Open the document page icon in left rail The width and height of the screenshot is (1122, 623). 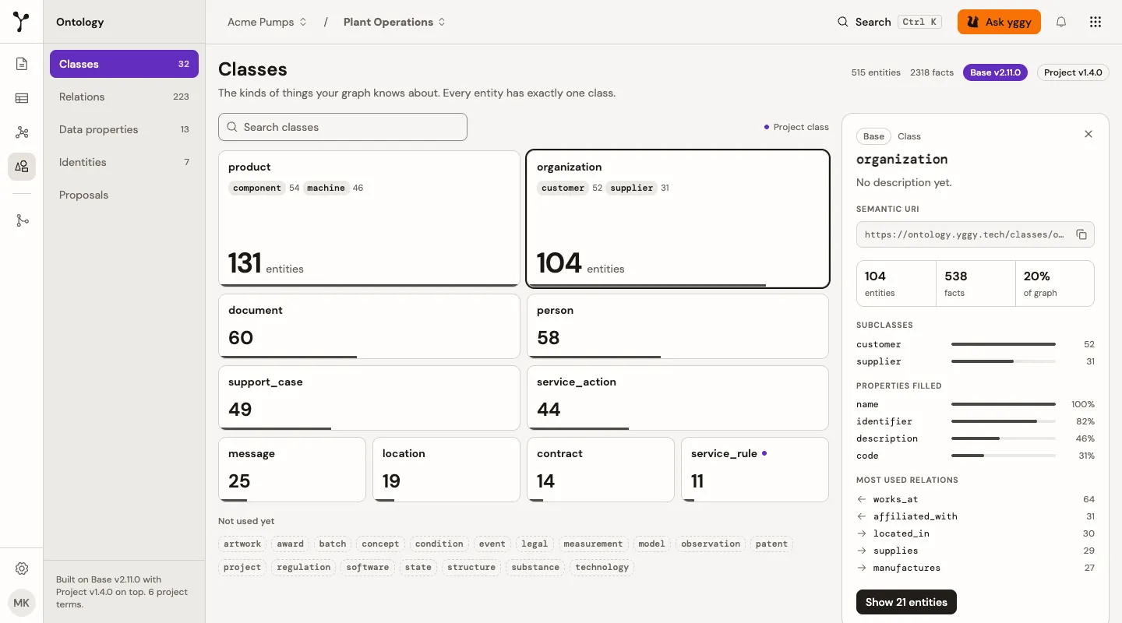point(22,64)
